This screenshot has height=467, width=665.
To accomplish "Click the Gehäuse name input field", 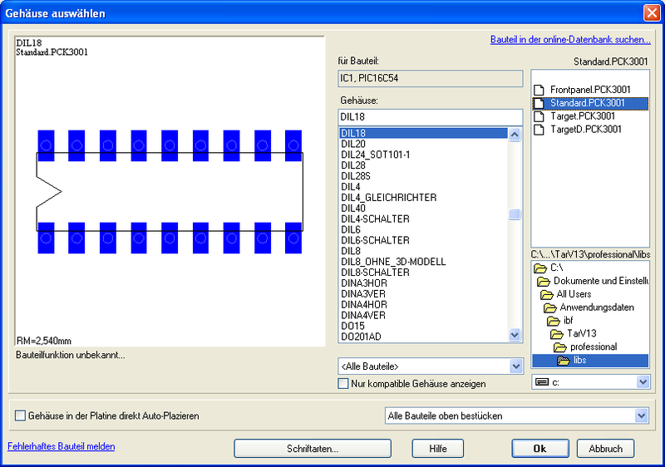I will pos(430,117).
